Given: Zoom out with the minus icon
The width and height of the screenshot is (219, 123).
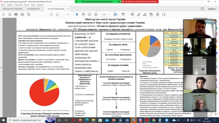Looking at the screenshot, I should [x=90, y=14].
